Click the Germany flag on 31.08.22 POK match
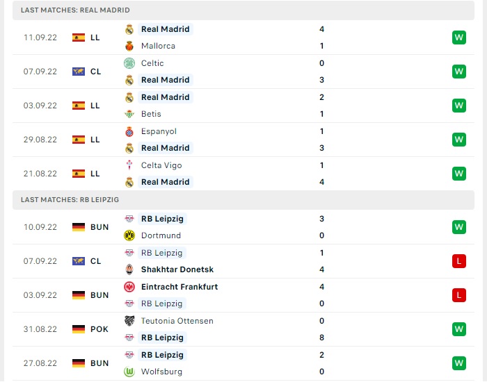 [79, 329]
